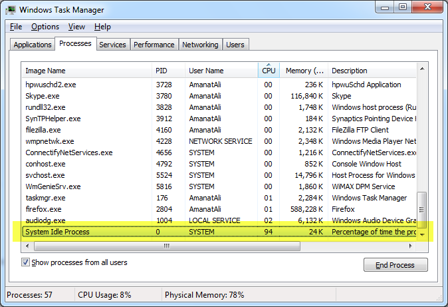Sort list by the Memory column header
The height and width of the screenshot is (307, 448).
tap(304, 71)
